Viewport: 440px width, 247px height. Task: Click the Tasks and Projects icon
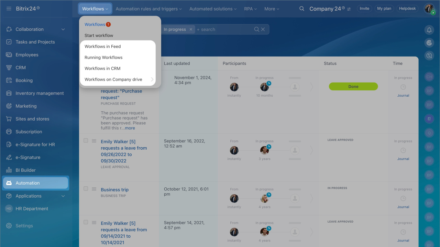(x=9, y=42)
